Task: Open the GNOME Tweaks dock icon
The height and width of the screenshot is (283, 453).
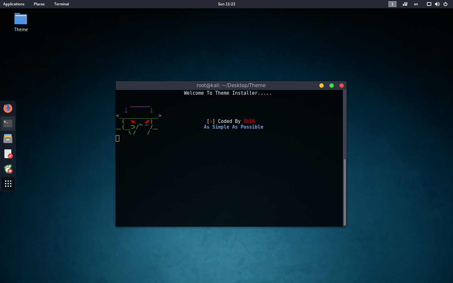Action: (x=8, y=169)
